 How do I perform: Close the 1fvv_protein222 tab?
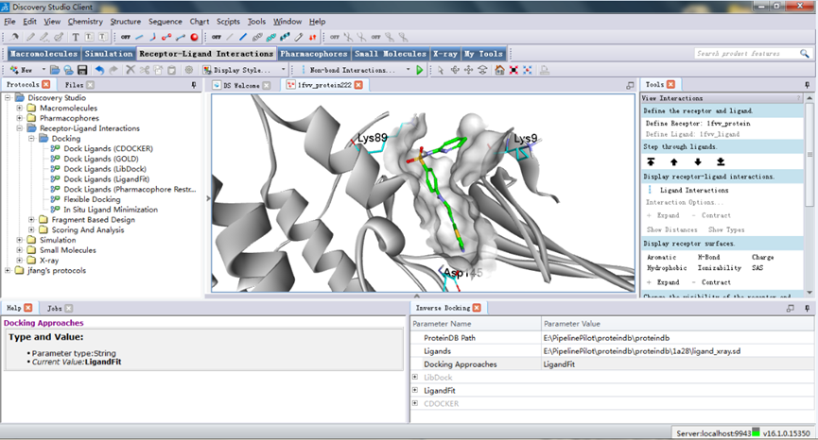click(358, 85)
